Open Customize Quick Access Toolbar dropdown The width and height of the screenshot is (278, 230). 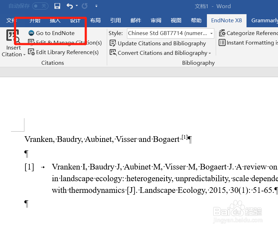tap(96, 6)
